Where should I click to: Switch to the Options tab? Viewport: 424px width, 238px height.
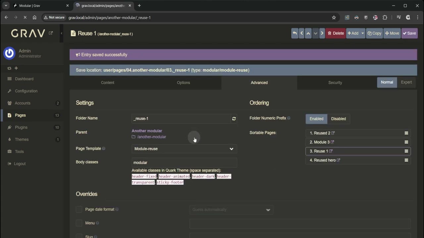coord(183,83)
